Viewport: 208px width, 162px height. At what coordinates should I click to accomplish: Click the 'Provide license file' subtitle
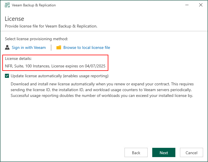[x=51, y=26]
